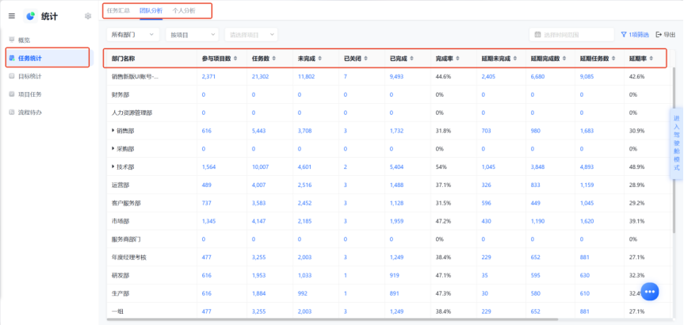Open the blue floating chat bubble button
684x325 pixels.
click(650, 292)
